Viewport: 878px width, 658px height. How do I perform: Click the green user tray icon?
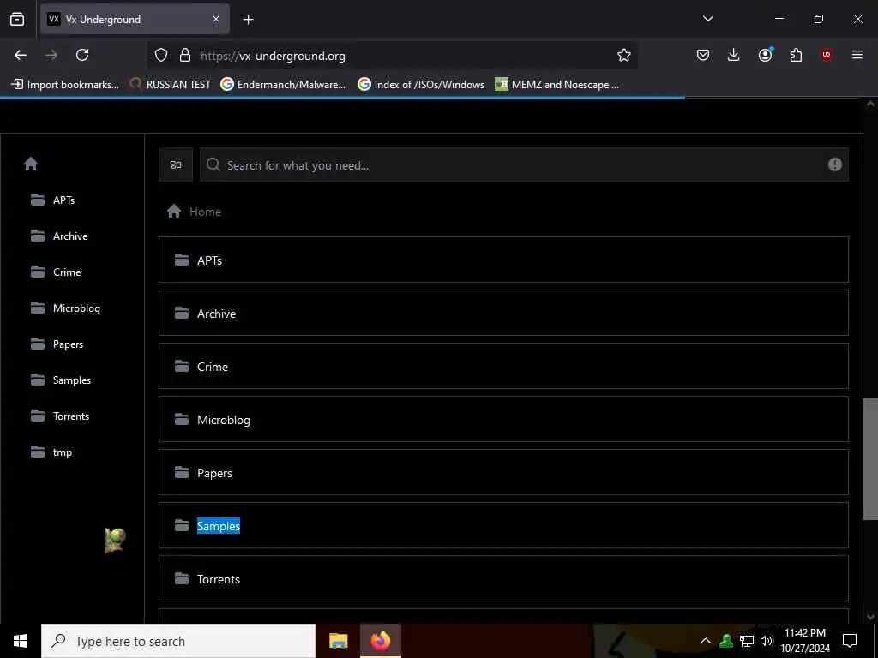pyautogui.click(x=726, y=641)
